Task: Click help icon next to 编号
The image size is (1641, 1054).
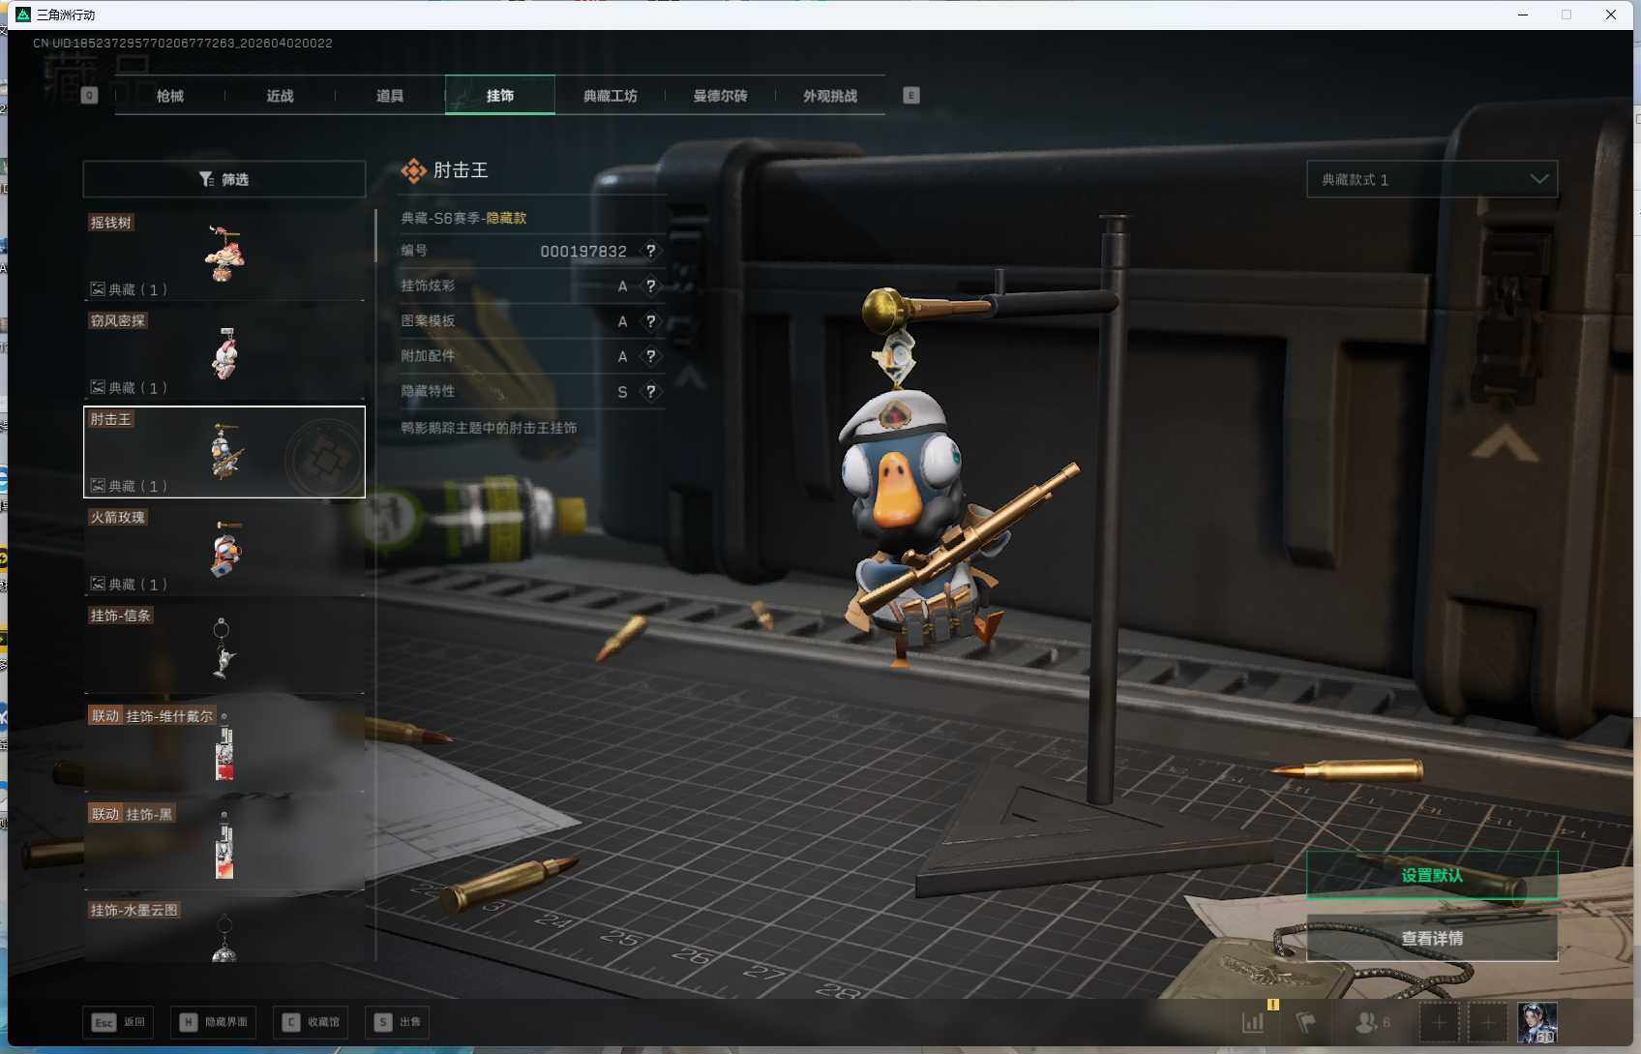Action: click(x=651, y=251)
